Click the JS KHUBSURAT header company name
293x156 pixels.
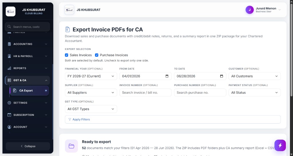89,10
